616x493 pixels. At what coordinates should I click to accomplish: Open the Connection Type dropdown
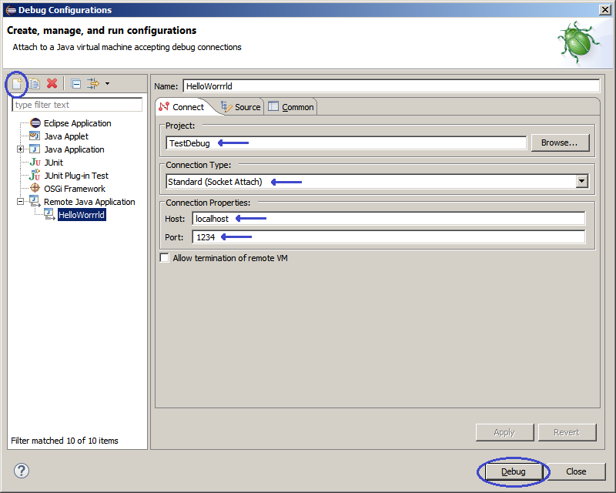[x=582, y=182]
